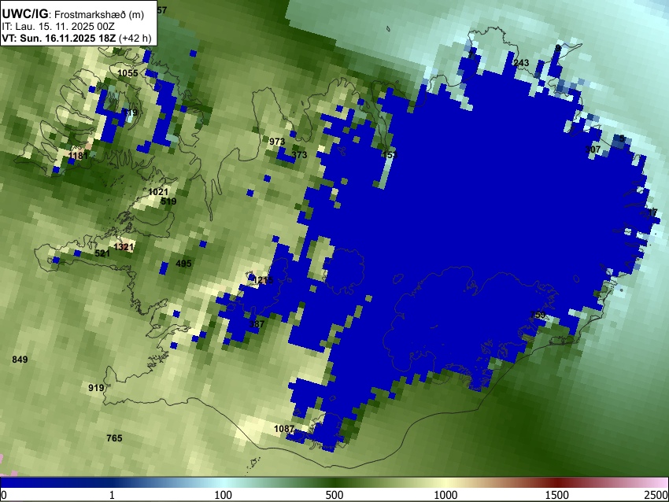Click the map value 1021
669x502 pixels.
[158, 192]
